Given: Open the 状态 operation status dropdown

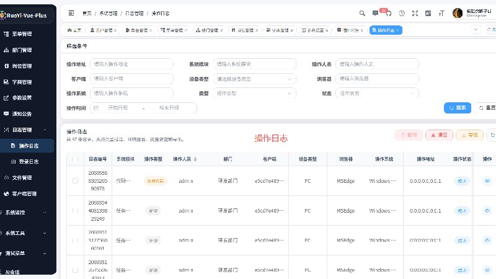Looking at the screenshot, I should tap(377, 94).
